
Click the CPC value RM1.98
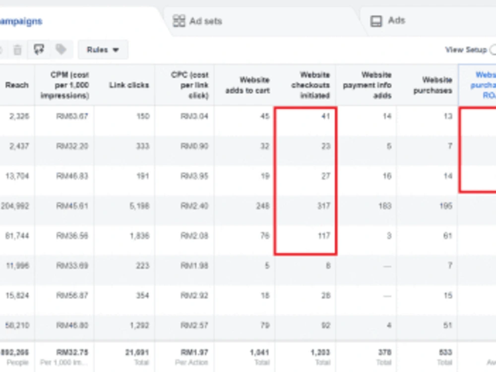point(194,266)
